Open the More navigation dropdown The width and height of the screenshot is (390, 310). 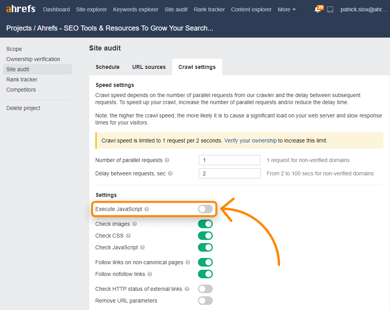click(286, 9)
